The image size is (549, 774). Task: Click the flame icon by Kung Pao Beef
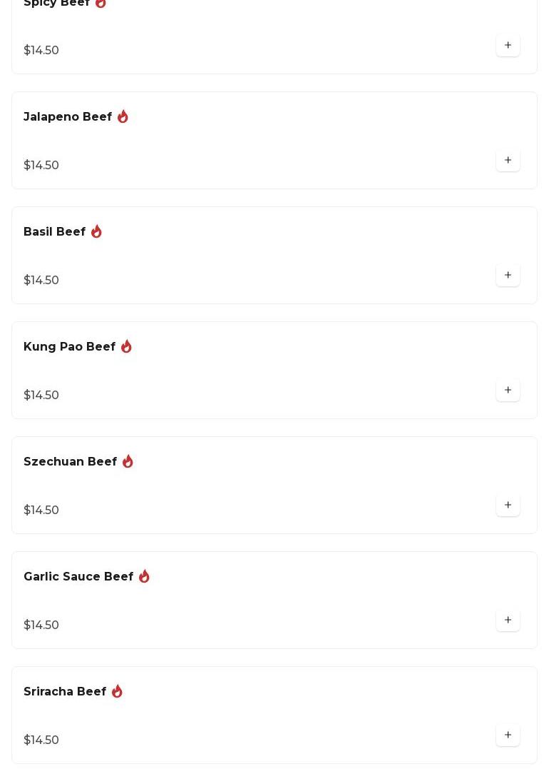(126, 346)
